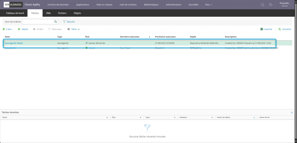Refresh list with Actualiser
This screenshot has height=143, width=297.
point(285,29)
